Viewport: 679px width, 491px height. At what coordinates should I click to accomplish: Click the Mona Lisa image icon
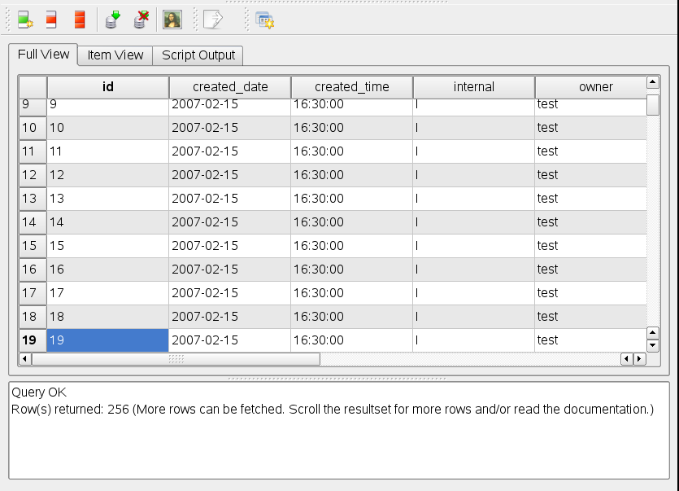(172, 20)
